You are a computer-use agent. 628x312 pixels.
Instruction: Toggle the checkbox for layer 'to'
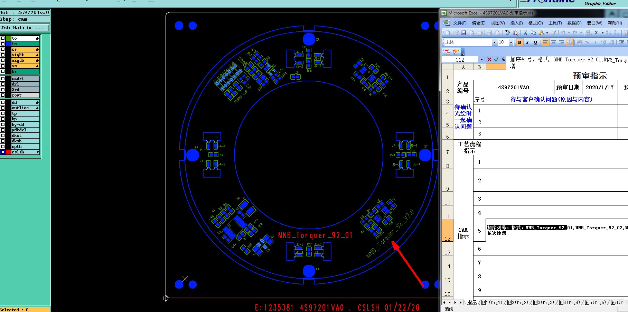point(2,38)
